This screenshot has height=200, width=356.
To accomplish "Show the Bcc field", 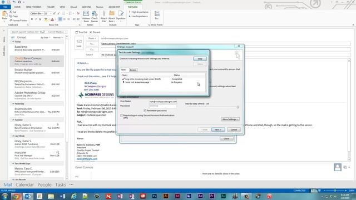I will (x=157, y=15).
